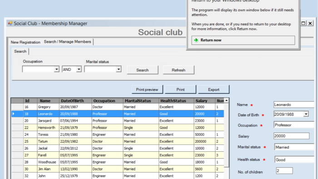Click the Print button
This screenshot has width=318, height=179.
pyautogui.click(x=180, y=89)
